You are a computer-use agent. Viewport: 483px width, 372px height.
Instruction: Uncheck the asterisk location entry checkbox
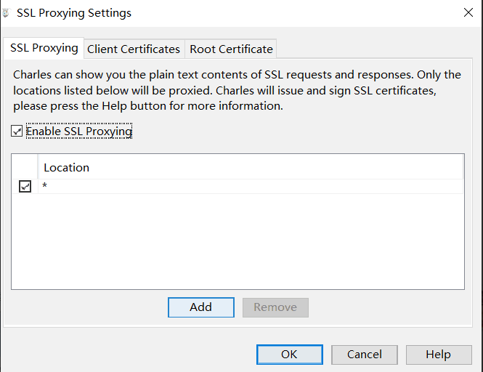pos(25,186)
